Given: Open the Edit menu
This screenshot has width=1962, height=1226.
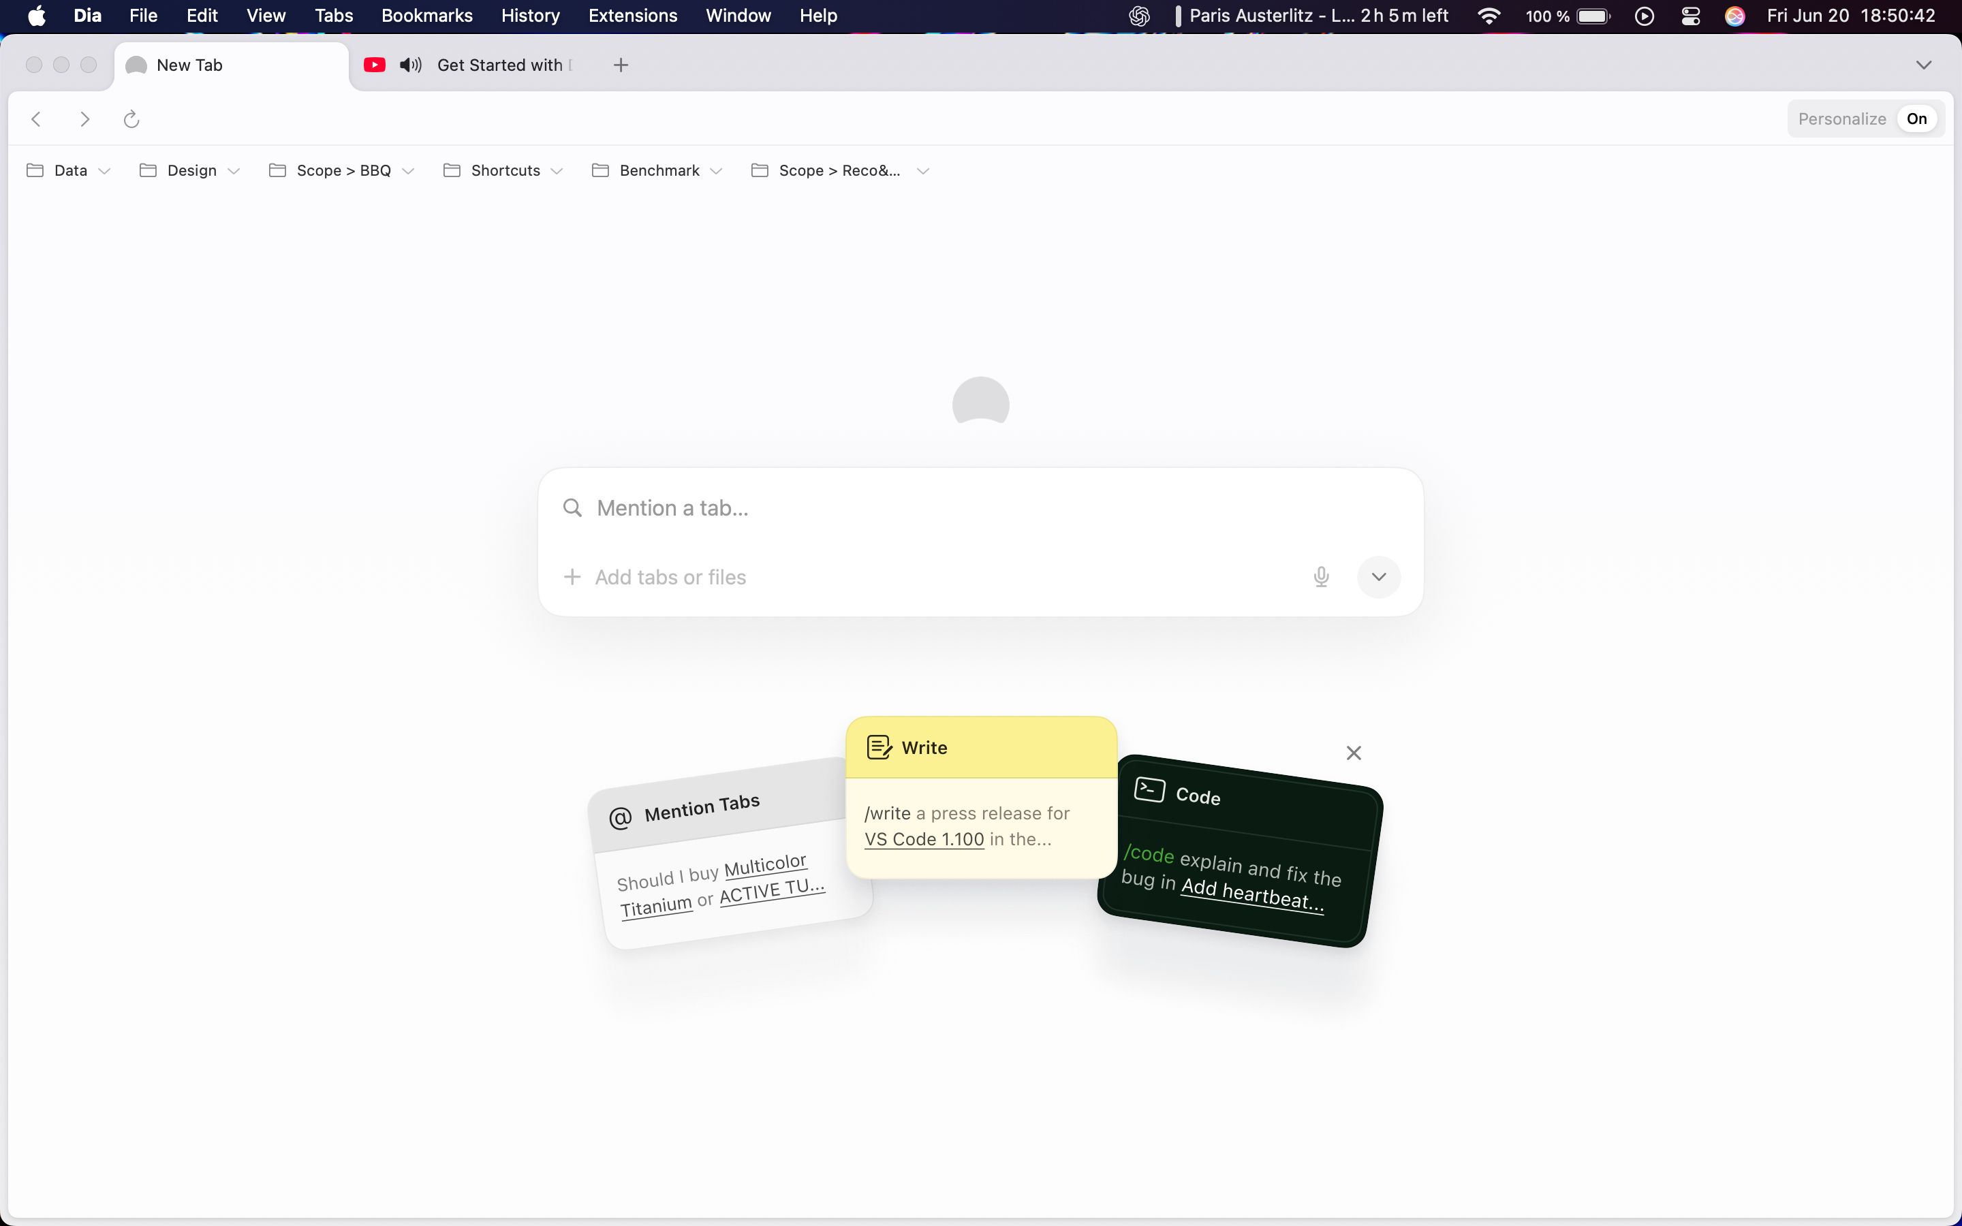Looking at the screenshot, I should [x=202, y=16].
